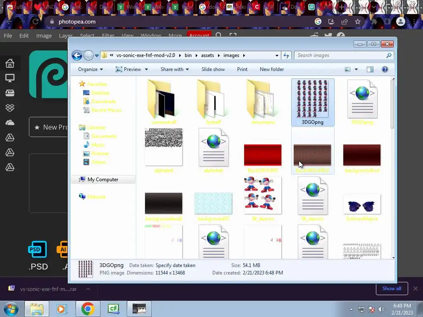The width and height of the screenshot is (423, 317).
Task: Select the BackGROUND2 brown image
Action: 312,155
